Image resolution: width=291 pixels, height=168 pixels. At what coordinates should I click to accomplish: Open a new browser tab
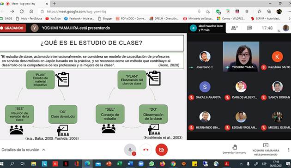54,4
